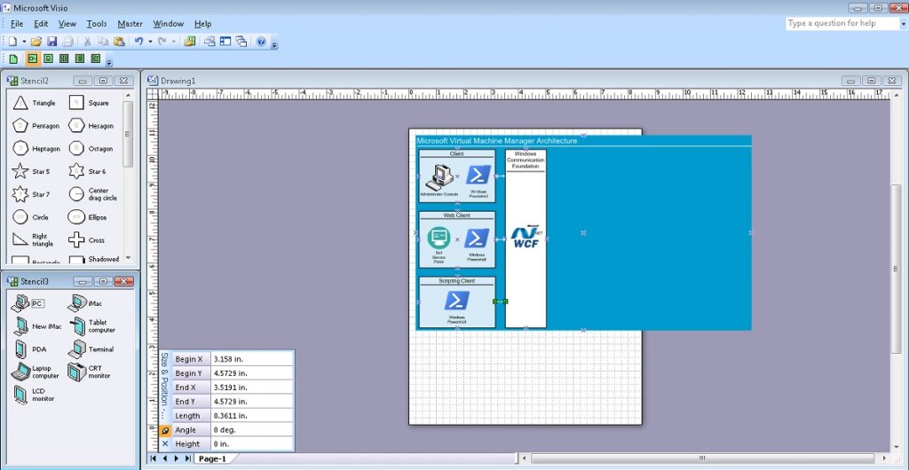Open the Edit menu
The width and height of the screenshot is (909, 470).
[x=41, y=24]
